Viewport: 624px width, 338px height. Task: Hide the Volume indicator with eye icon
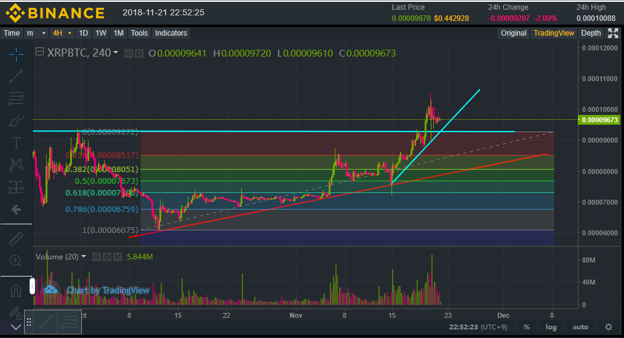click(x=96, y=257)
